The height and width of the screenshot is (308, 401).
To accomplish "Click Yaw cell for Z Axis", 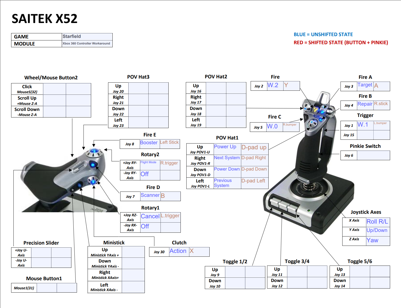I will pyautogui.click(x=378, y=241).
